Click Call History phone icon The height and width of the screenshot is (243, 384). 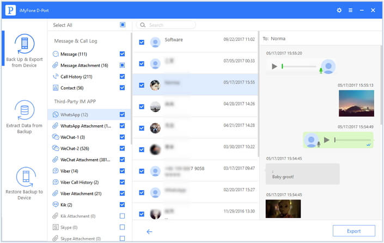click(56, 76)
